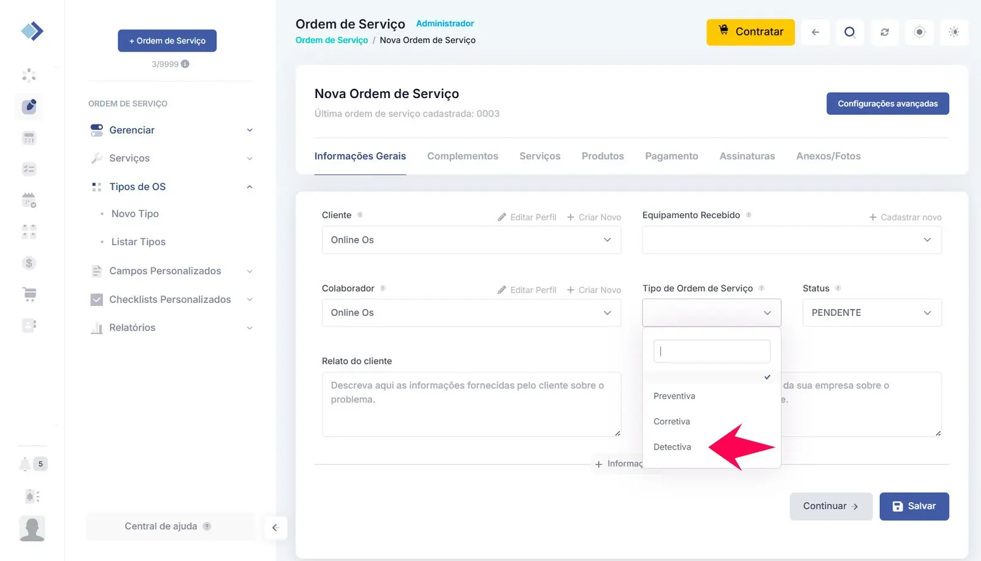Click the back arrow icon in header
The width and height of the screenshot is (981, 561).
pyautogui.click(x=815, y=32)
